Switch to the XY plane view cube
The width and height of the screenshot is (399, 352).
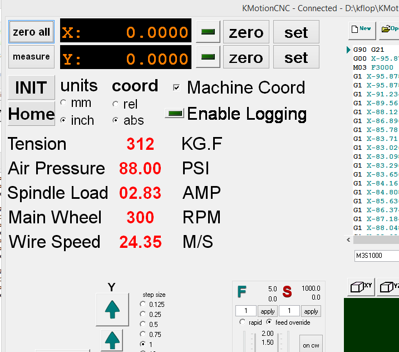360,286
